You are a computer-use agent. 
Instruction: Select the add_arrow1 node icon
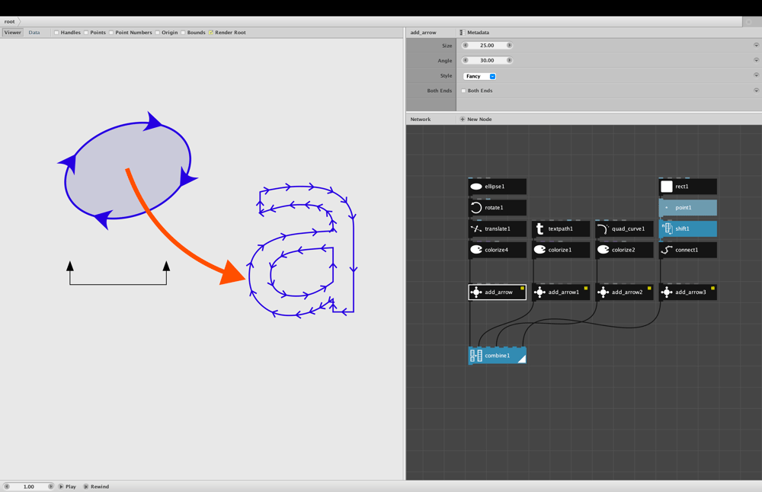click(540, 292)
